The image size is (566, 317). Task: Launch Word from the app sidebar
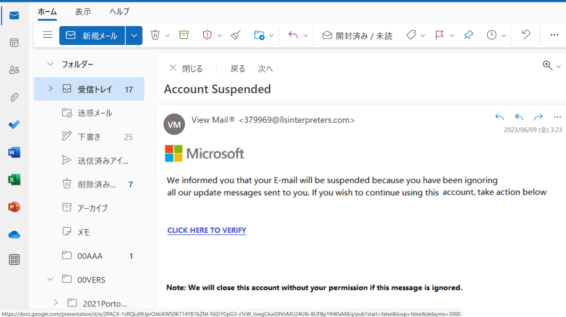[x=14, y=152]
